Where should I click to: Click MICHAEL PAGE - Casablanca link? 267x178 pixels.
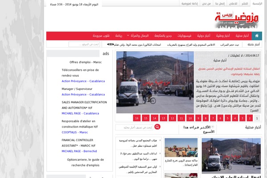point(80,113)
